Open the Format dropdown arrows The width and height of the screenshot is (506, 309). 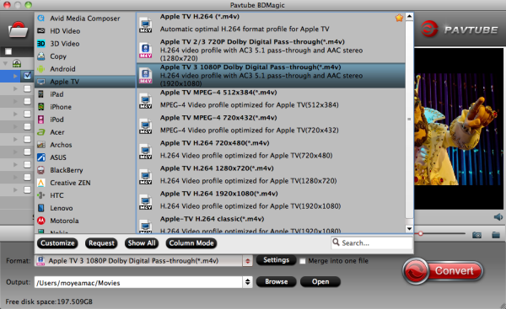[247, 261]
